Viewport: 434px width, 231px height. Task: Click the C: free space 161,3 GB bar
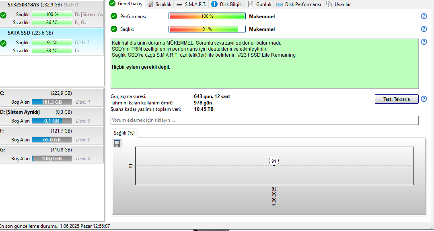click(x=52, y=102)
